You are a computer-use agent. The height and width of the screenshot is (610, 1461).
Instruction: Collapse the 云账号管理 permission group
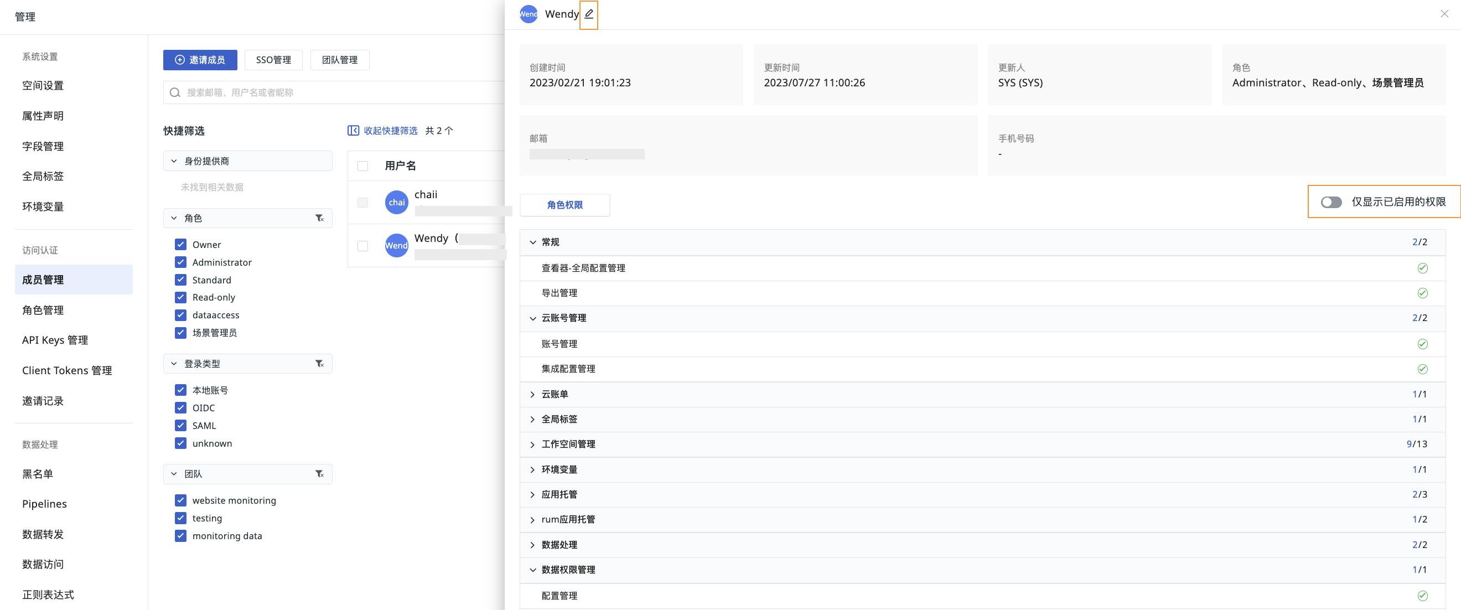pyautogui.click(x=532, y=318)
